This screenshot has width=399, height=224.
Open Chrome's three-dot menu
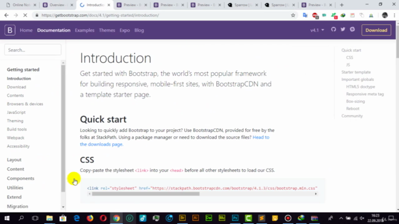pos(394,15)
